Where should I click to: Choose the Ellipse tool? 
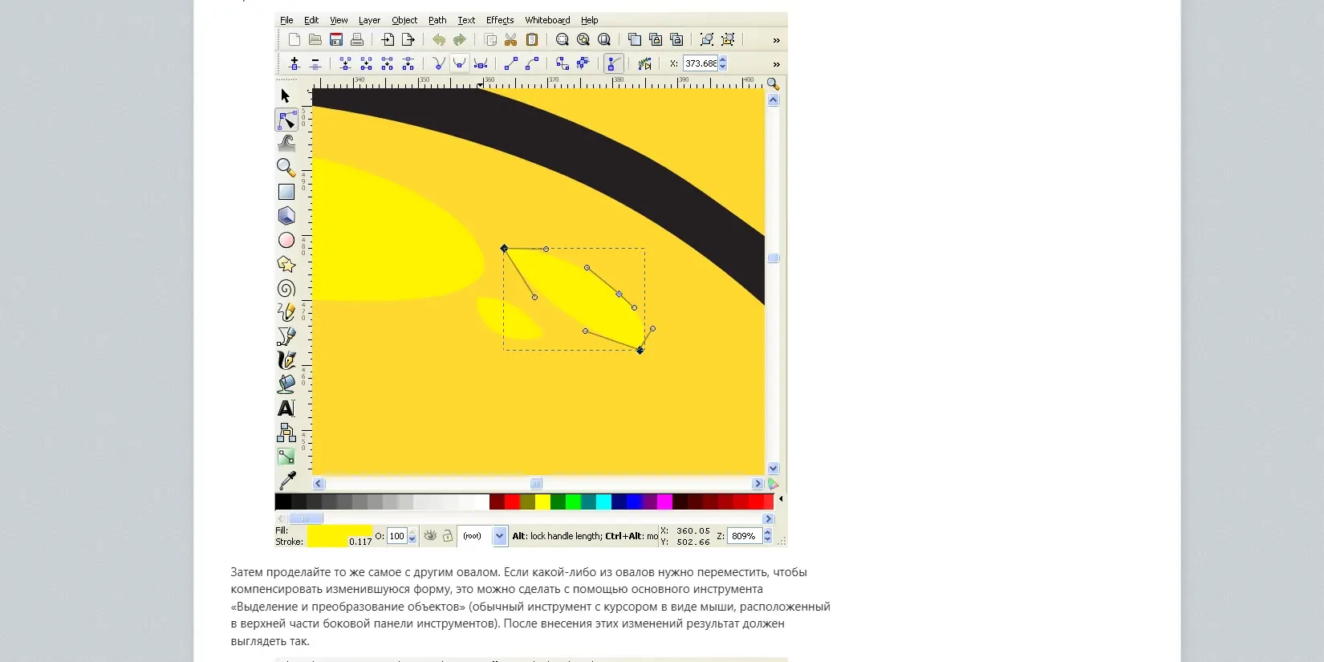(x=286, y=240)
